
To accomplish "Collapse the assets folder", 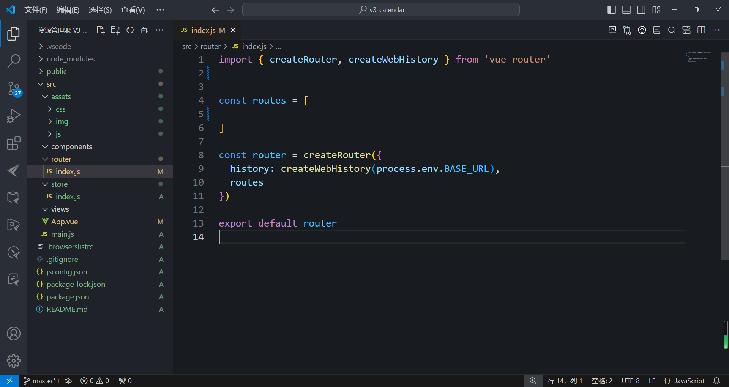I will click(x=61, y=96).
